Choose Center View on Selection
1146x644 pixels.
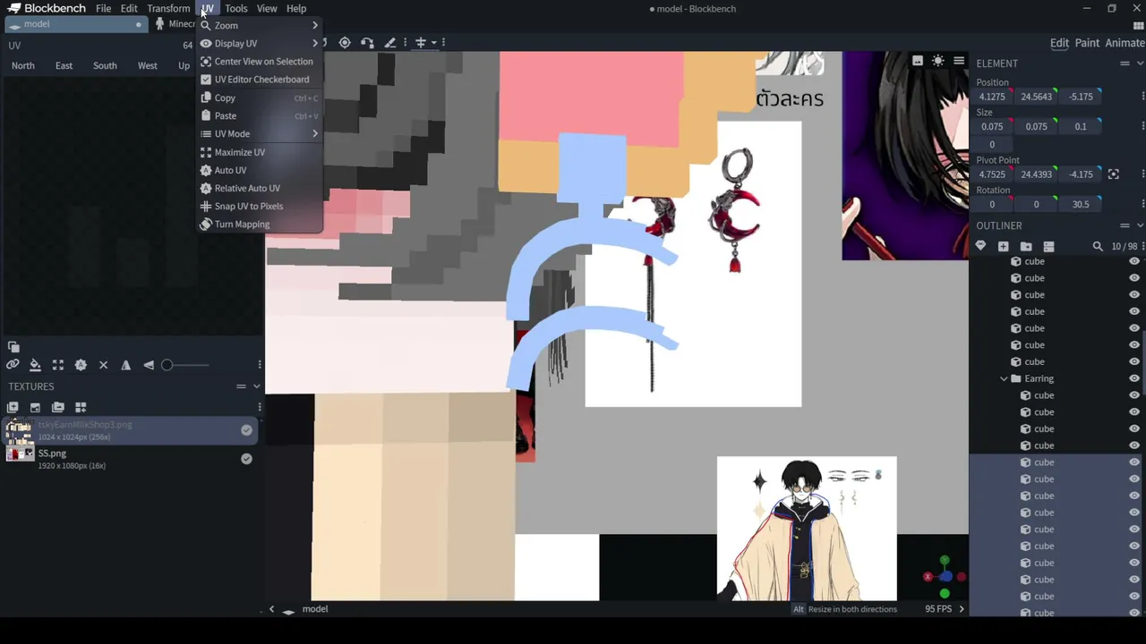coord(260,62)
